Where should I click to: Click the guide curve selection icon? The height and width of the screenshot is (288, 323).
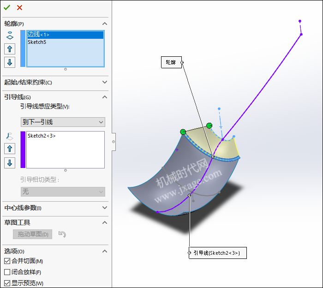tap(10, 136)
